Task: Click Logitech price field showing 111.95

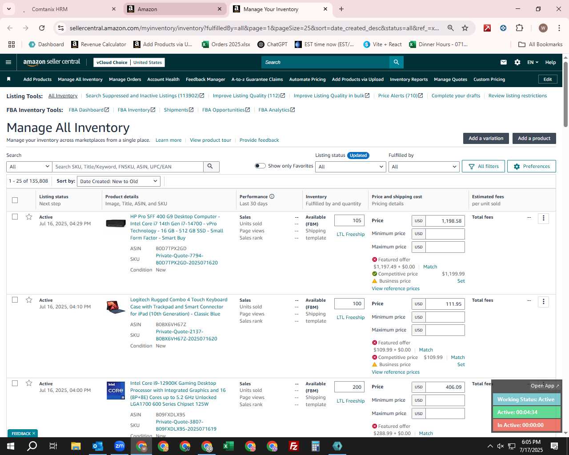Action: tap(445, 304)
